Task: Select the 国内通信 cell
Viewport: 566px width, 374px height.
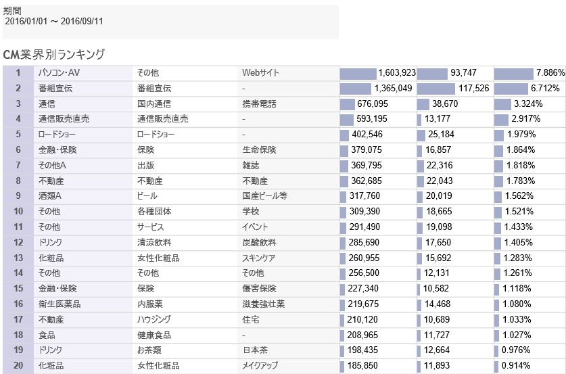Action: (154, 104)
